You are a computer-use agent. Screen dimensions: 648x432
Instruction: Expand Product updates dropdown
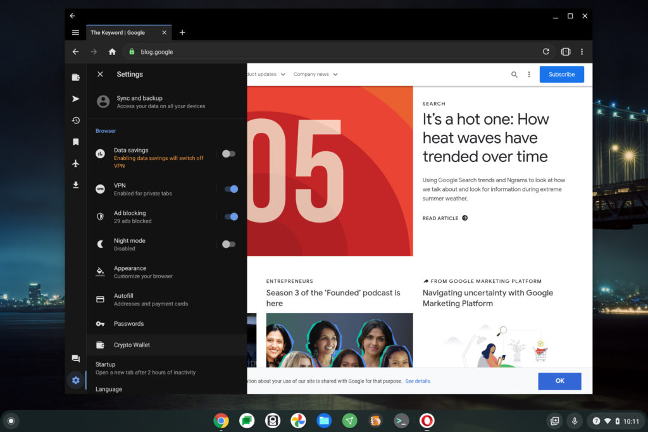tap(266, 75)
